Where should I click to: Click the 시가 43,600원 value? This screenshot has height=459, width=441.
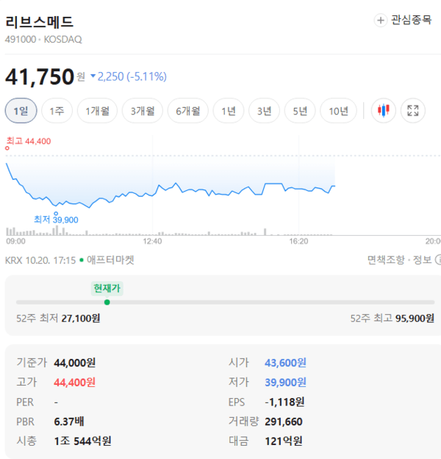(285, 363)
